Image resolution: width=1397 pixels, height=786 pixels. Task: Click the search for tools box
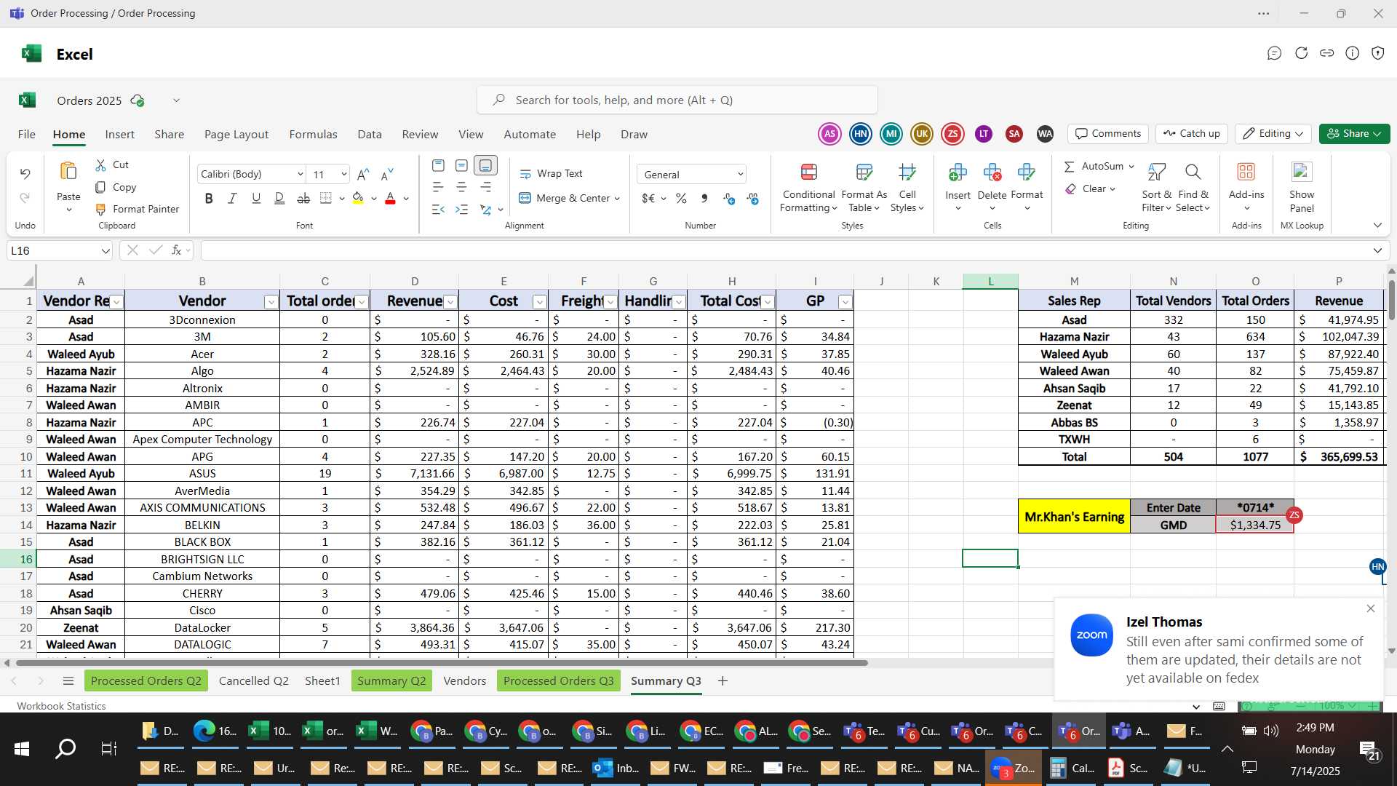point(677,100)
